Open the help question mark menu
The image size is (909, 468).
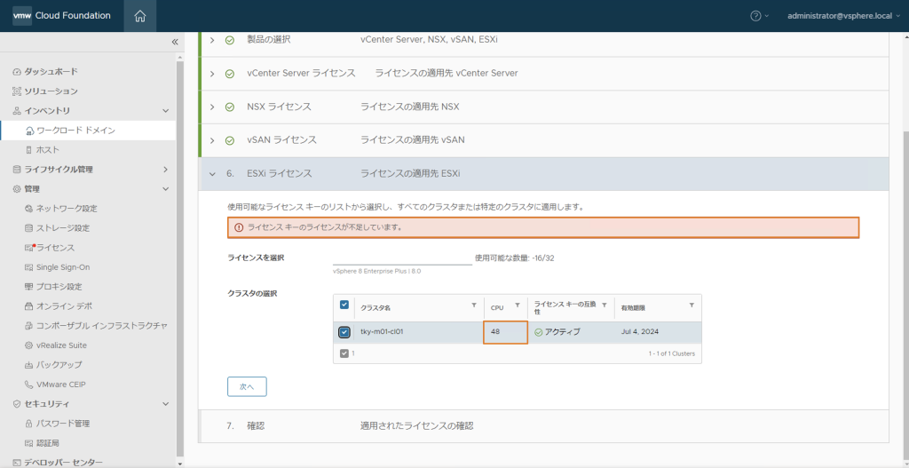point(755,16)
